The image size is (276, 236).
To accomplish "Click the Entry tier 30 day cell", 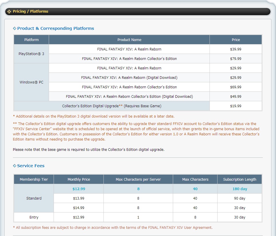I will click(x=240, y=217).
